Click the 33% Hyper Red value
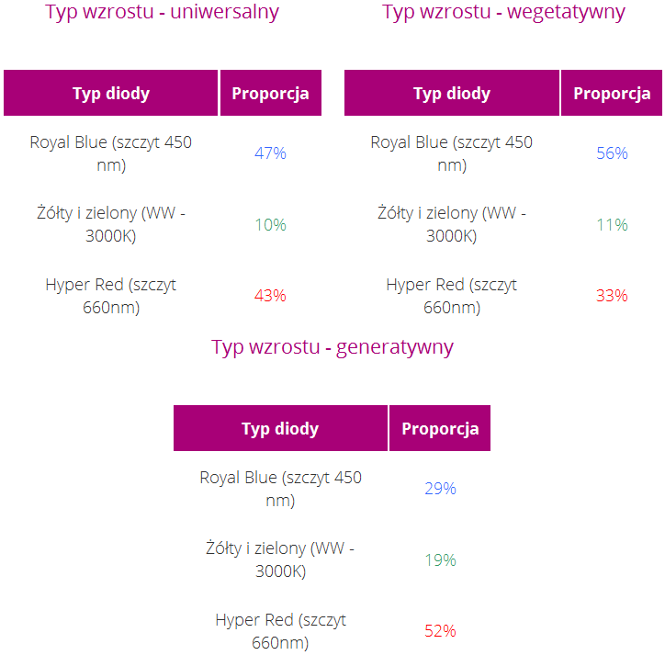Viewport: 665px width, 655px height. click(612, 296)
